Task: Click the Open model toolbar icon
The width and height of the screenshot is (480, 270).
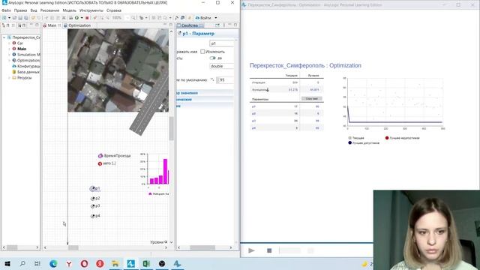Action: click(14, 18)
